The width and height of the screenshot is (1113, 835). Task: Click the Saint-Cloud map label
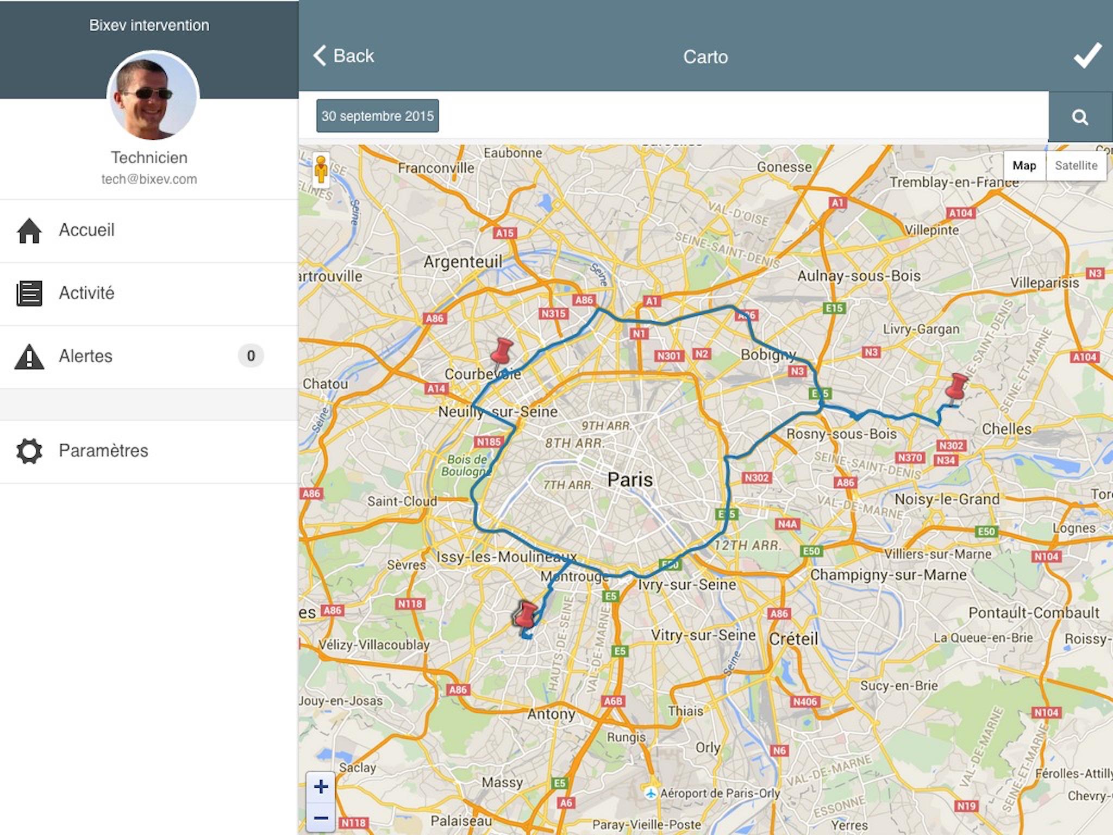[402, 501]
